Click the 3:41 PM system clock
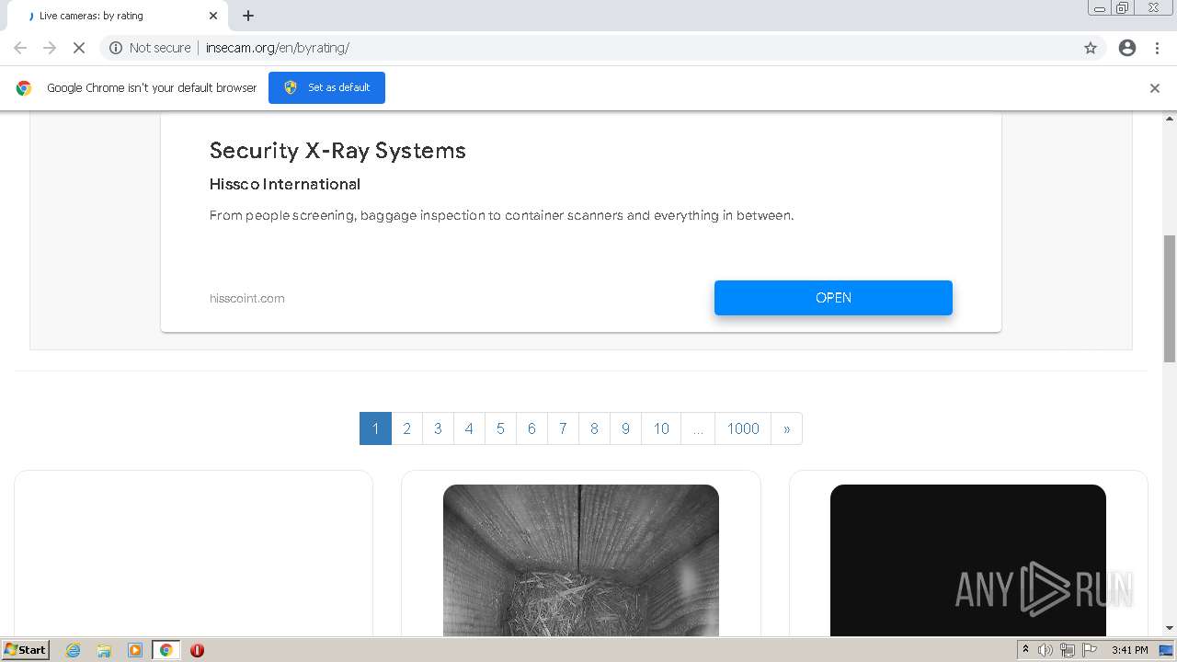1177x662 pixels. [1129, 650]
